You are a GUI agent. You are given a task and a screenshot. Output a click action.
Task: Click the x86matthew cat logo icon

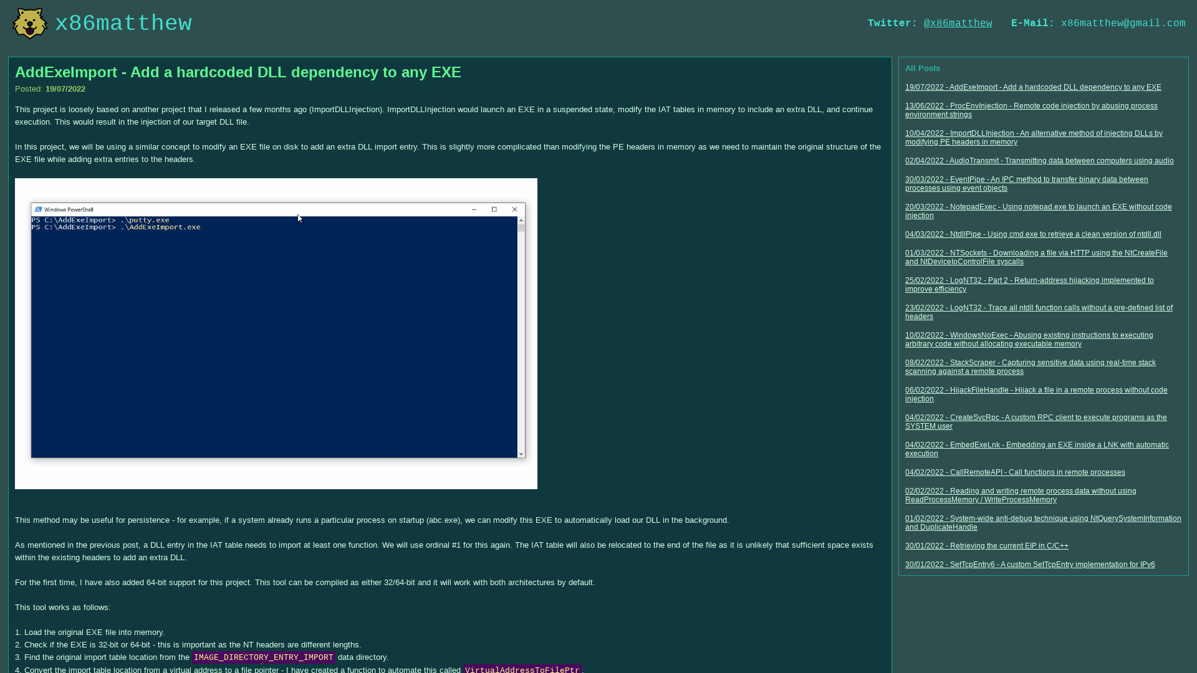[29, 23]
